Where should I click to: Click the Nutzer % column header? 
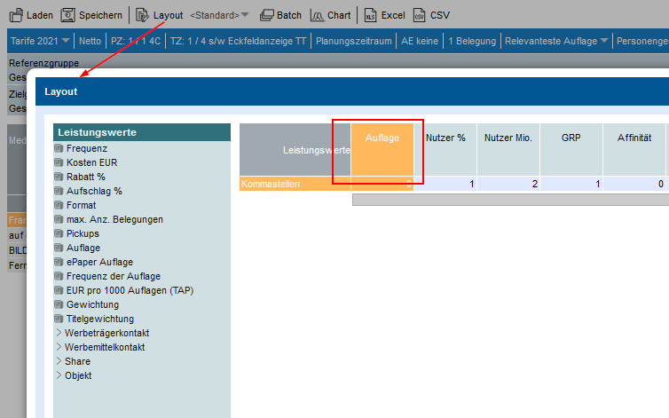pos(445,139)
